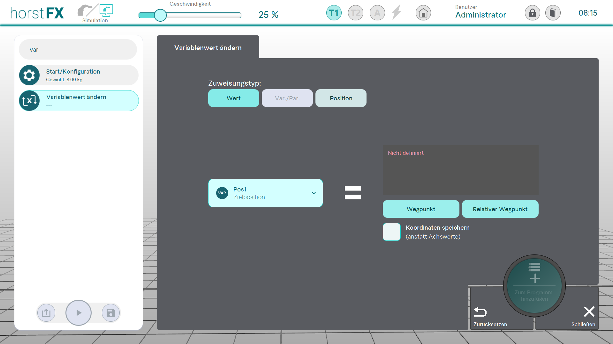This screenshot has height=344, width=613.
Task: Click the lock user icon
Action: [532, 13]
